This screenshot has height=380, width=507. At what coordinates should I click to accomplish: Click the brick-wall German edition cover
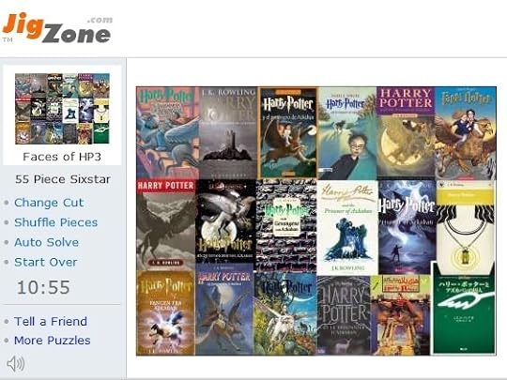coord(286,225)
